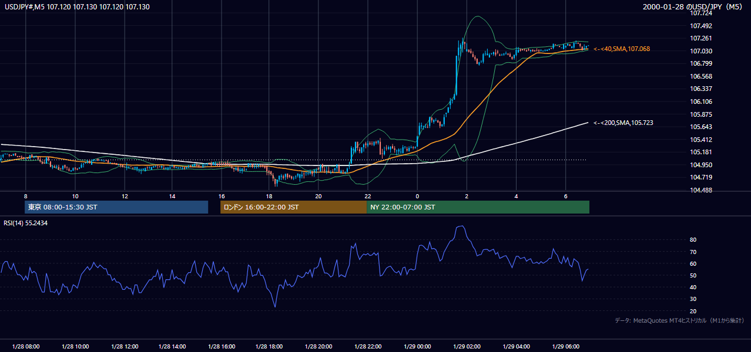Select the 200 SMA label showing 105.723

623,123
